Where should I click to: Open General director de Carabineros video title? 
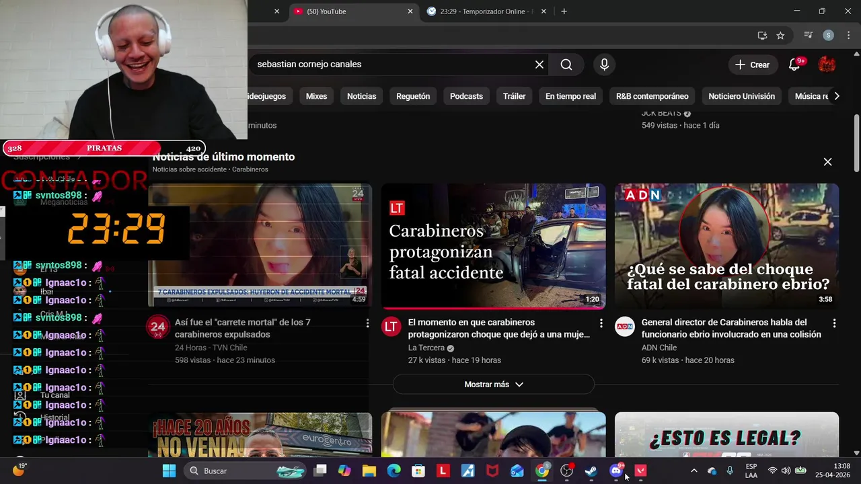731,328
